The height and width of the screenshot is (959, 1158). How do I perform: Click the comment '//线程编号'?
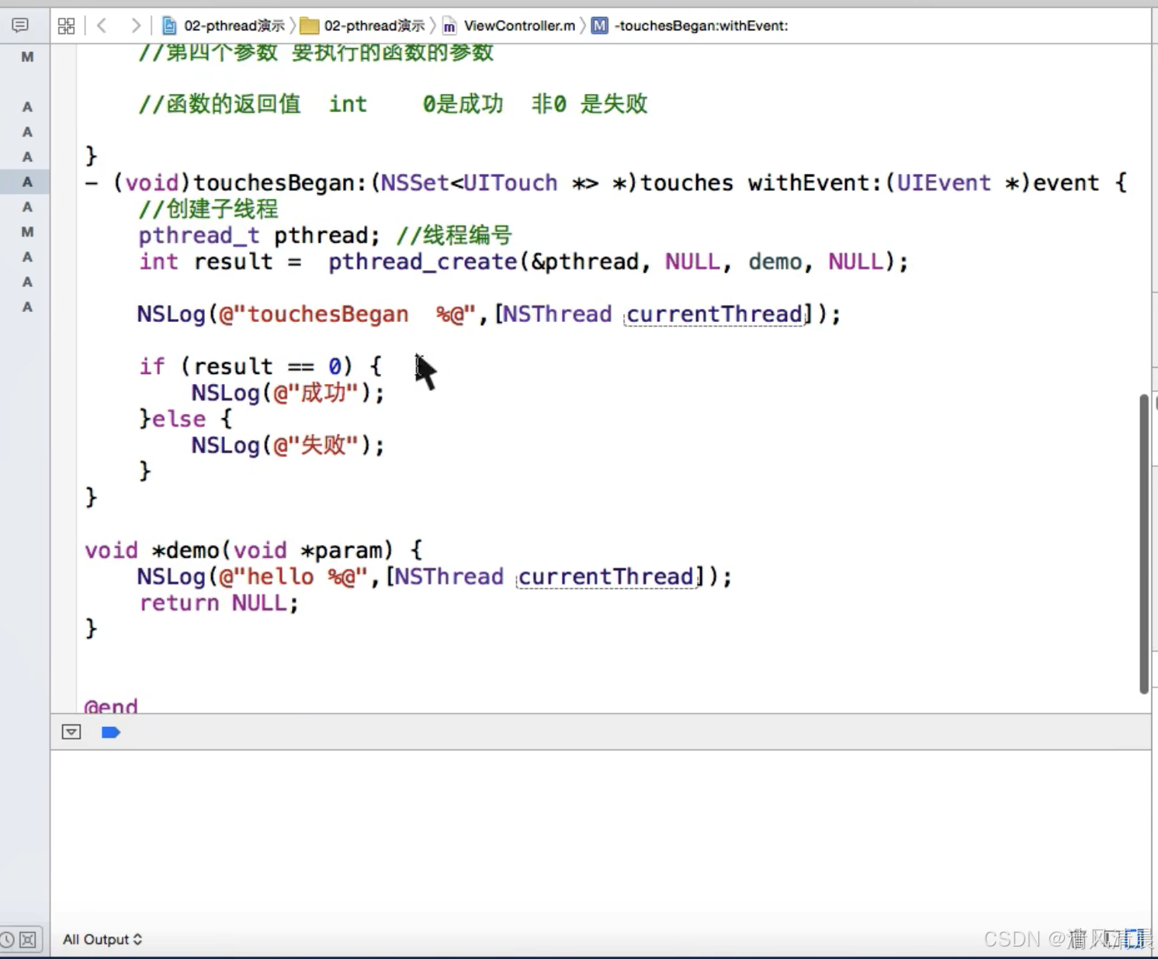[454, 235]
